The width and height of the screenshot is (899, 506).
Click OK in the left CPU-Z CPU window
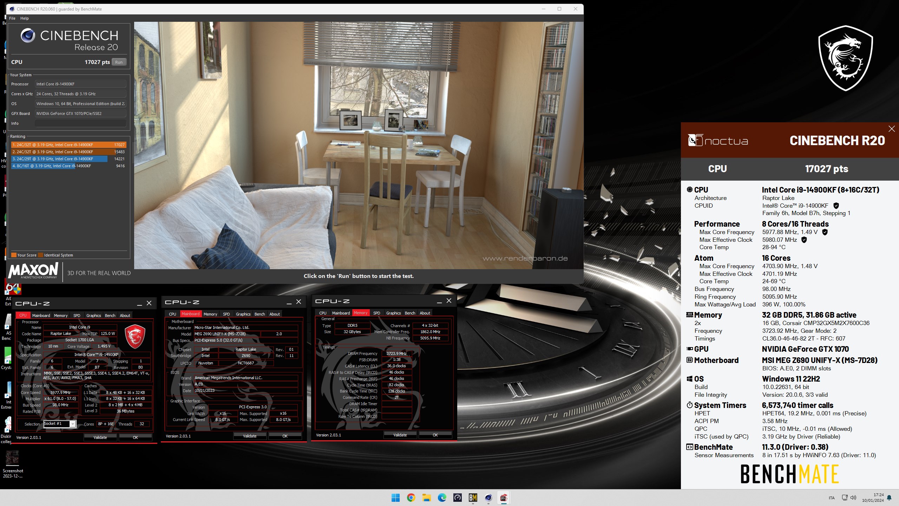click(x=136, y=437)
